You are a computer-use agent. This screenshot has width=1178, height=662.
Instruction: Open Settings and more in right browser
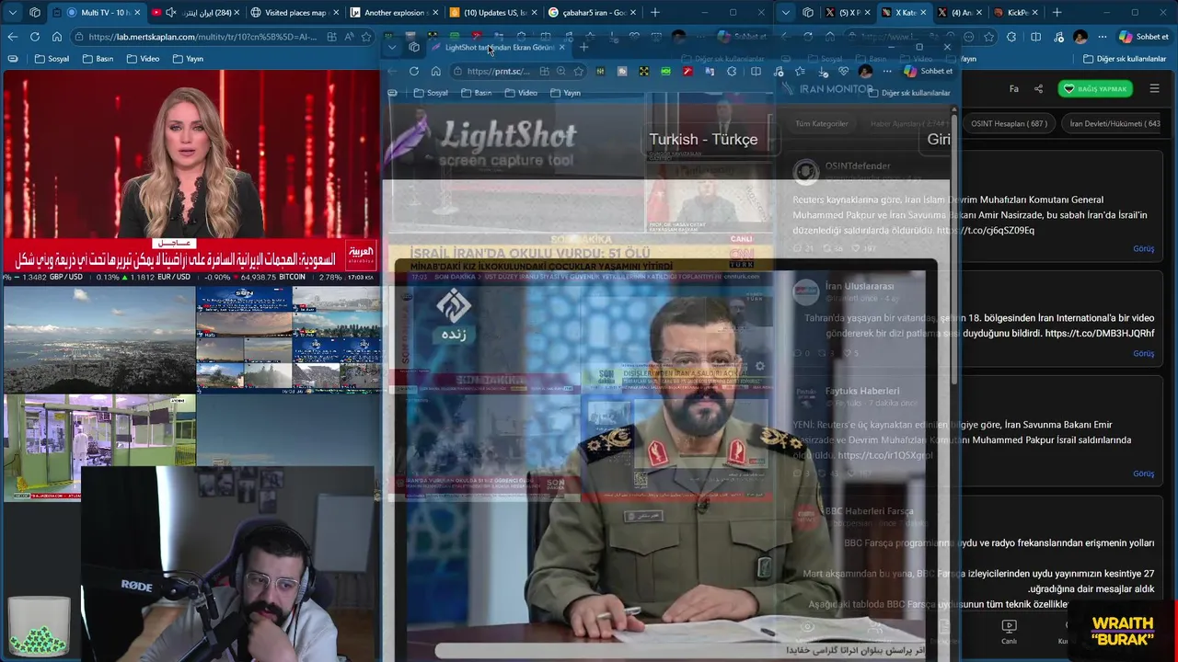click(1103, 37)
